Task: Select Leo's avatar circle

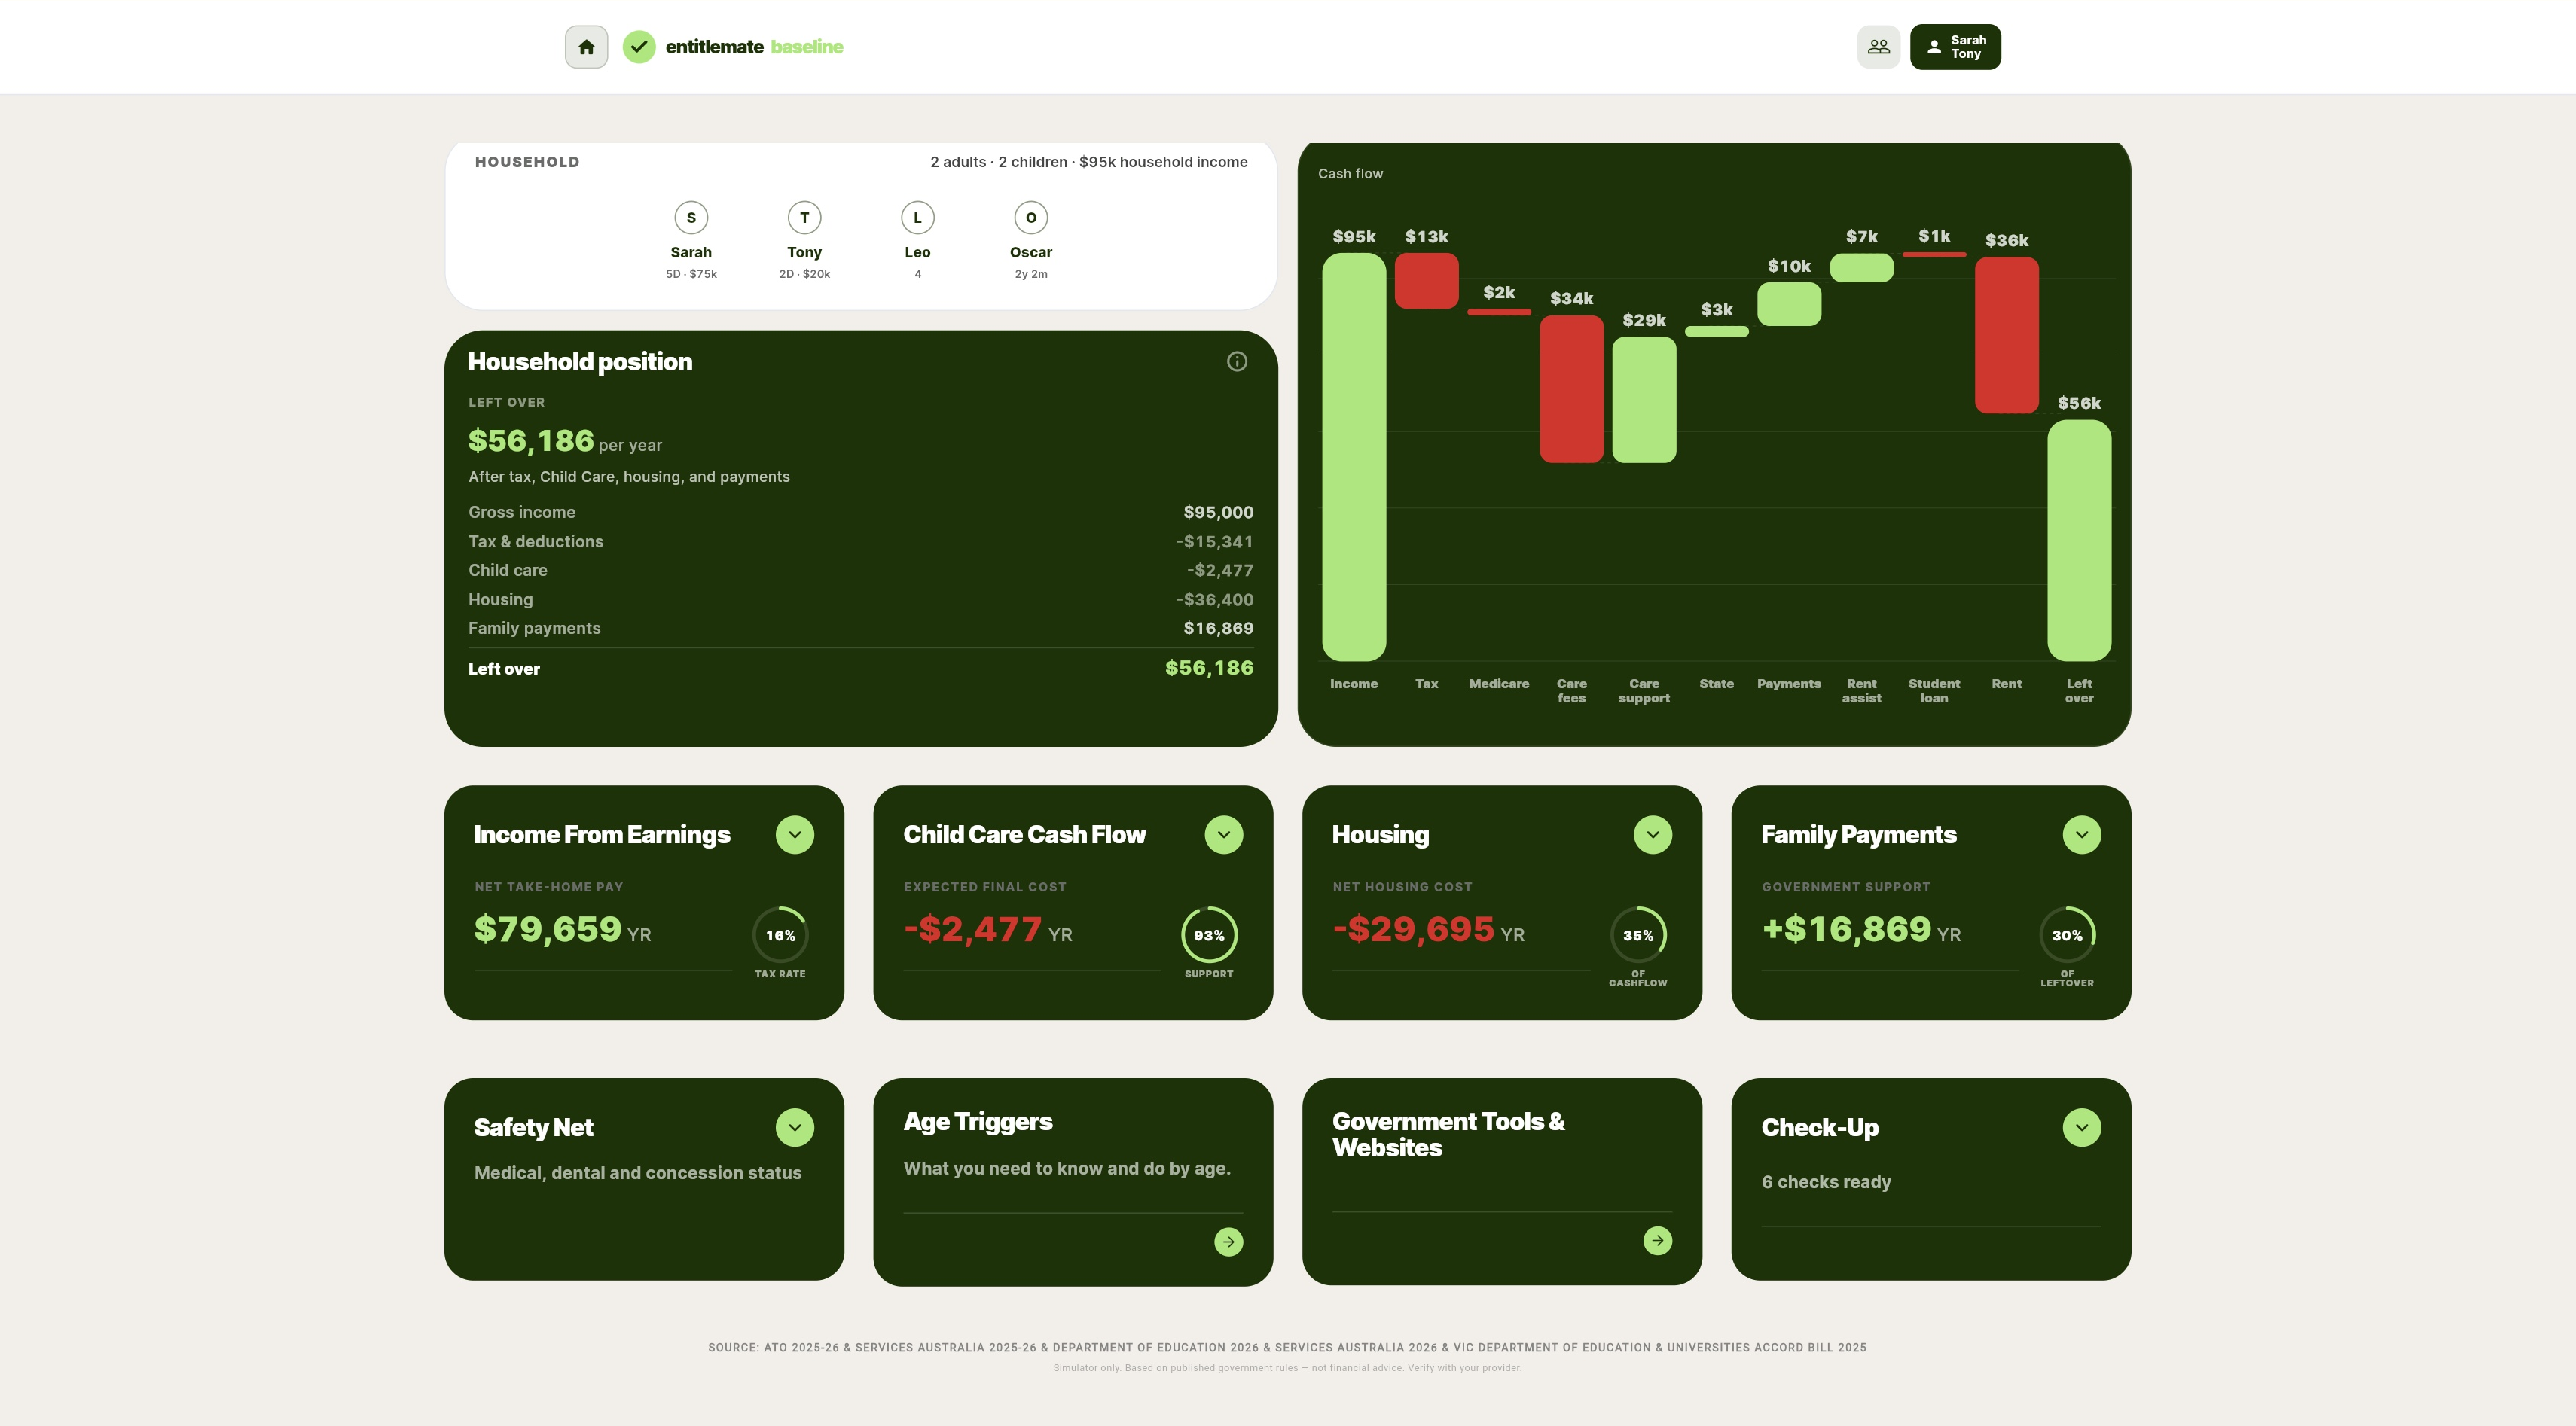Action: click(x=917, y=218)
